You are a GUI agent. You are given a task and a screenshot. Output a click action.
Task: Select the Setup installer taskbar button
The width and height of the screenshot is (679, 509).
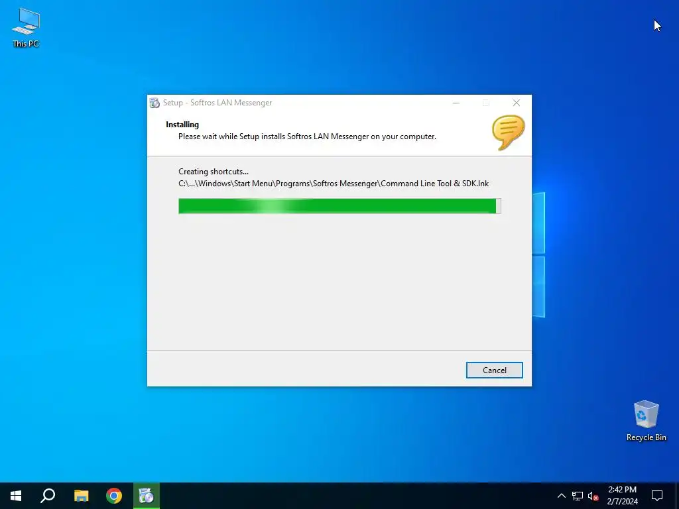pos(146,496)
